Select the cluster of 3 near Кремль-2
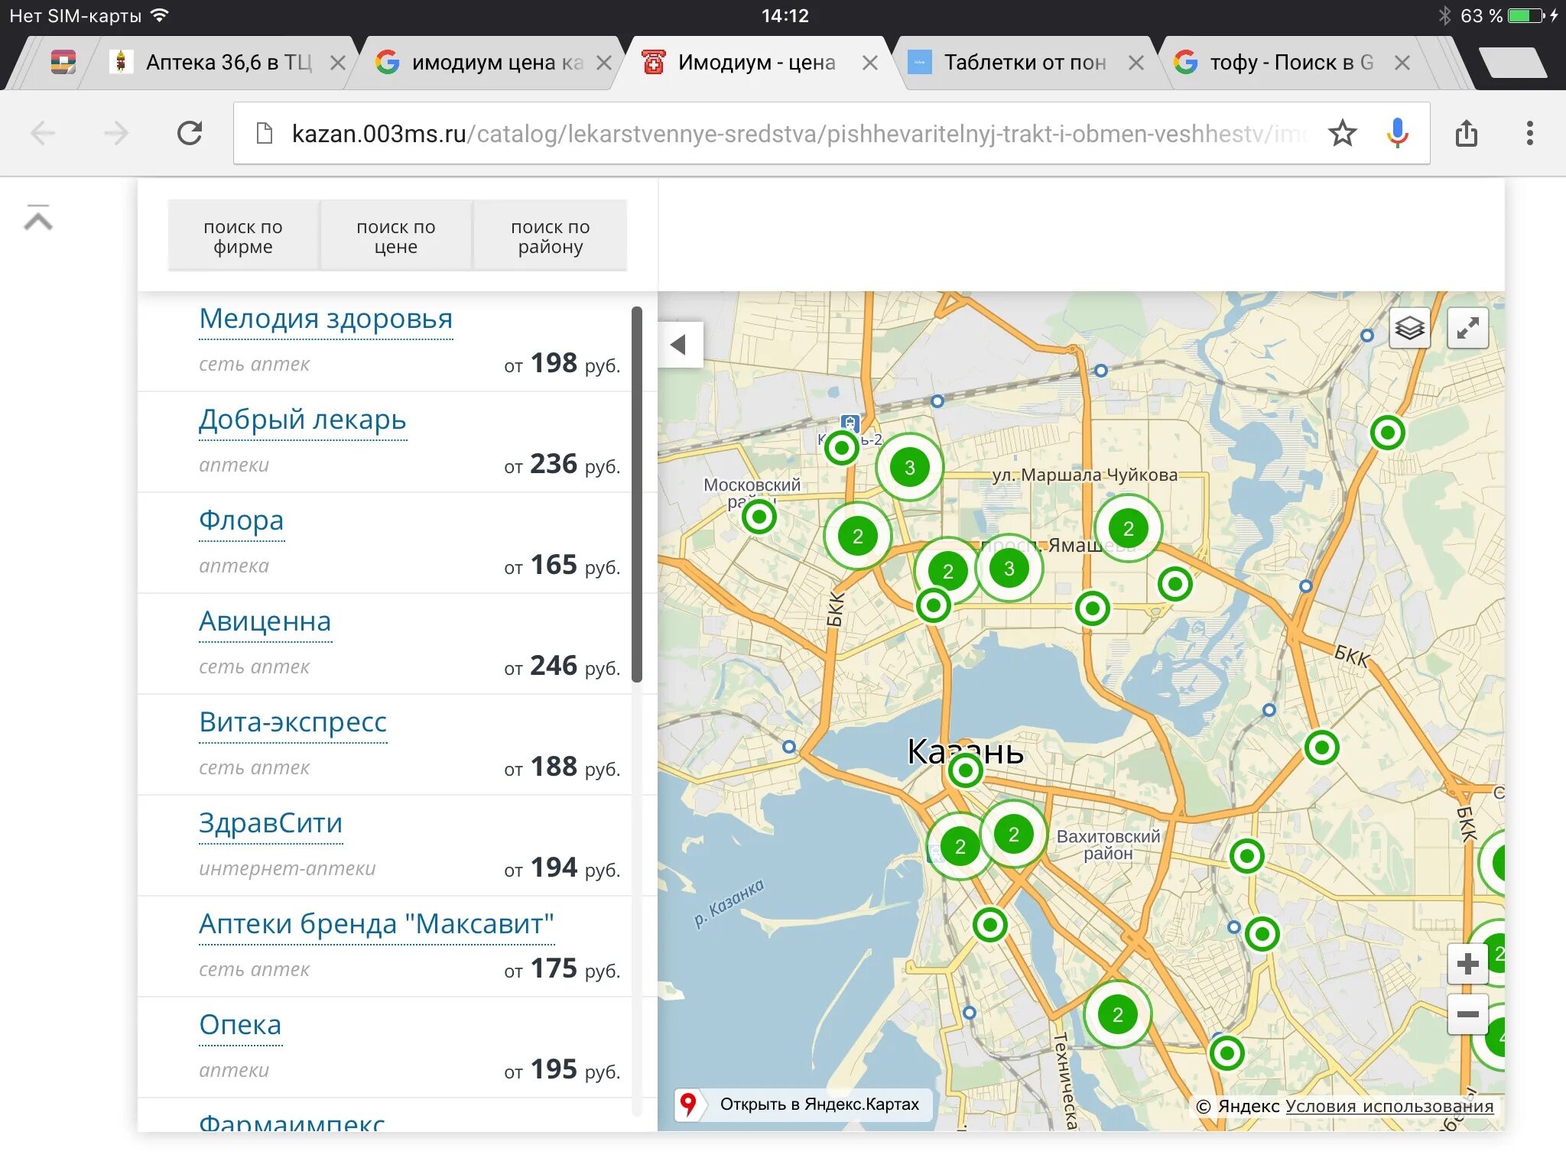Image resolution: width=1566 pixels, height=1174 pixels. coord(909,467)
